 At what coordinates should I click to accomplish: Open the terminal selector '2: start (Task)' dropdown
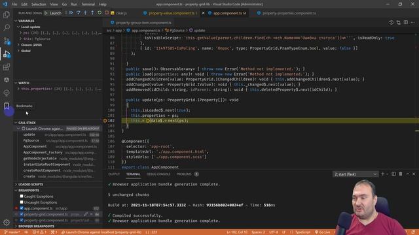(x=355, y=174)
